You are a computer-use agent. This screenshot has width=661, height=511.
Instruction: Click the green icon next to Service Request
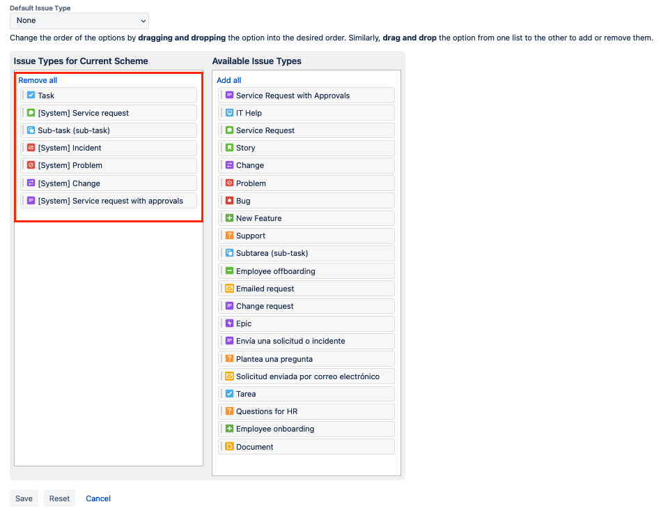coord(229,130)
